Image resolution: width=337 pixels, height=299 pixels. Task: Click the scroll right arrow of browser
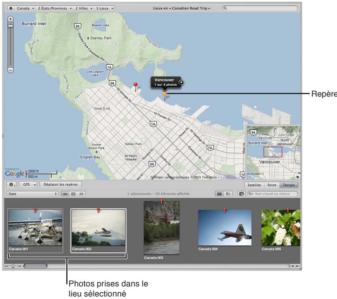click(297, 266)
